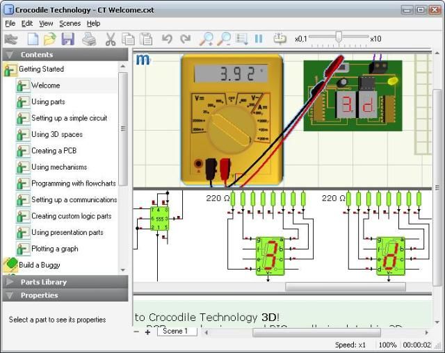
Task: Open Using 3D spaces lesson
Action: click(57, 134)
